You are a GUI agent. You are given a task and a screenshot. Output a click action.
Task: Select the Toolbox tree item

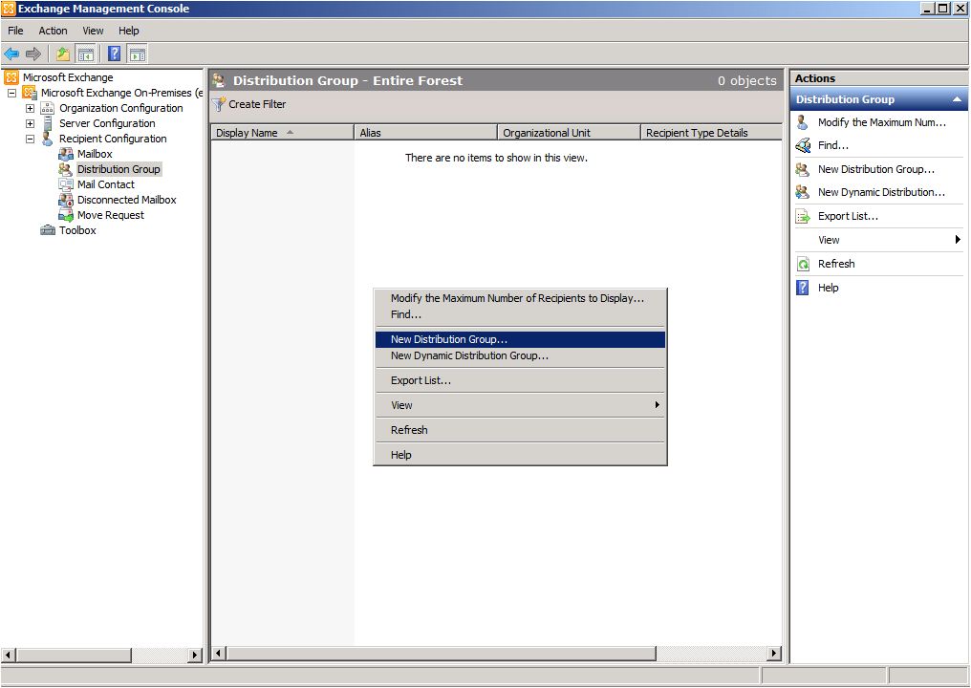(77, 230)
